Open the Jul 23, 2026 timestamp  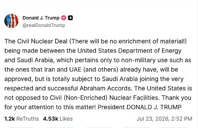(x=164, y=119)
